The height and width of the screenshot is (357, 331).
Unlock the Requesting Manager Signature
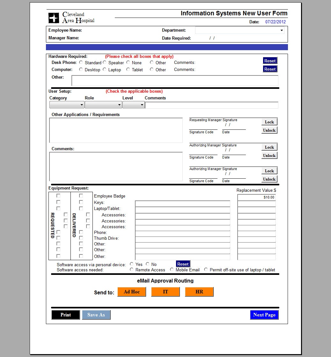point(269,130)
